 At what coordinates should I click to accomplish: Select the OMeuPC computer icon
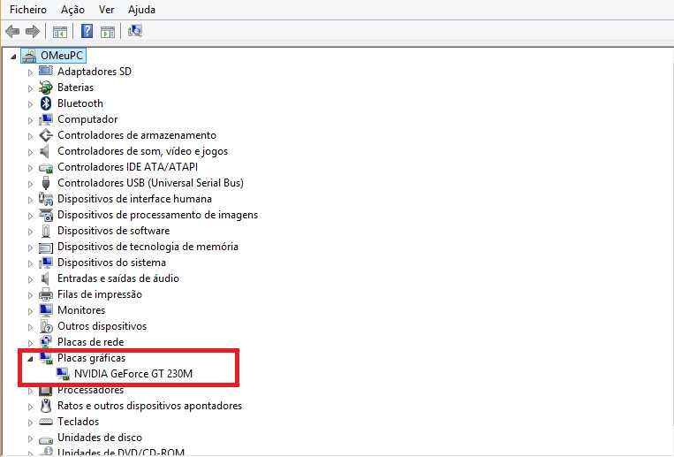tap(29, 56)
